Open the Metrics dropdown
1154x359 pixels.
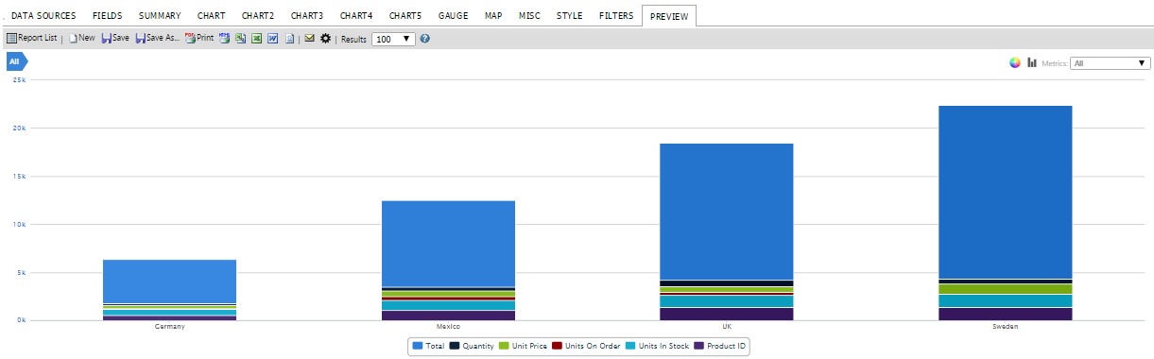1111,63
